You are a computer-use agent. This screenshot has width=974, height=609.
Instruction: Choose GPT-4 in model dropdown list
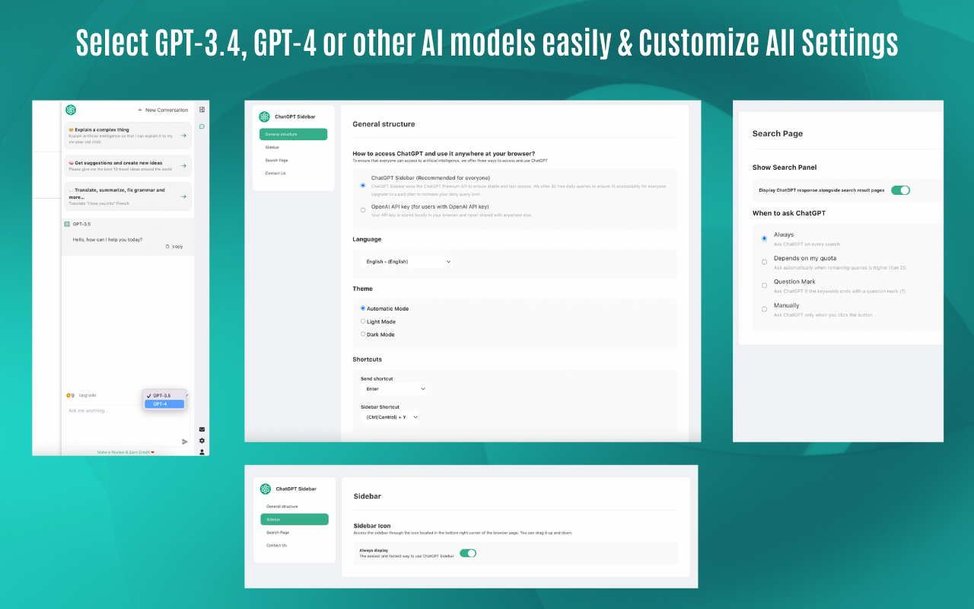pos(164,404)
